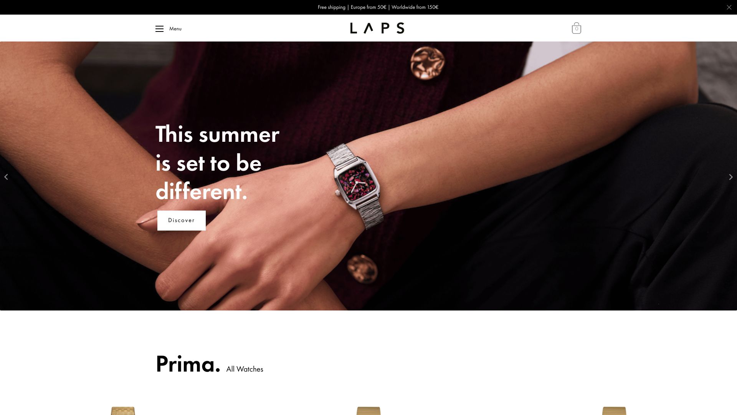Viewport: 737px width, 415px height.
Task: Advance to the next hero slide
Action: (730, 177)
